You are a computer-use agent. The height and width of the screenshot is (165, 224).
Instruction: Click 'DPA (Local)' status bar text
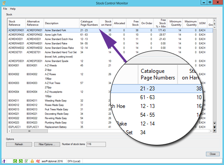pyautogui.click(x=74, y=161)
